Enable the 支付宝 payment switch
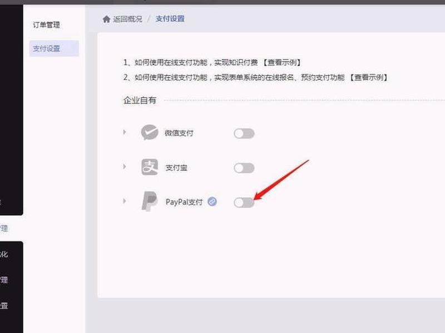The height and width of the screenshot is (333, 445). pyautogui.click(x=244, y=168)
